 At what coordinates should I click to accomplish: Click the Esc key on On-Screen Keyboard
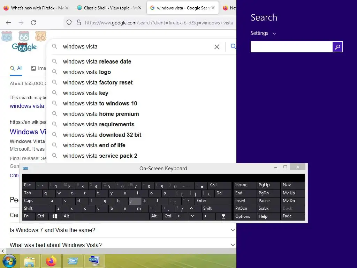point(29,185)
